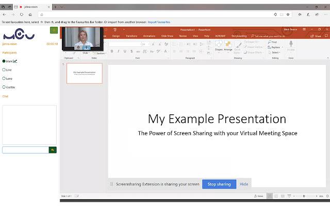Screen dimensions: 330x206
Task: Click the Arrange icon
Action: 228,47
